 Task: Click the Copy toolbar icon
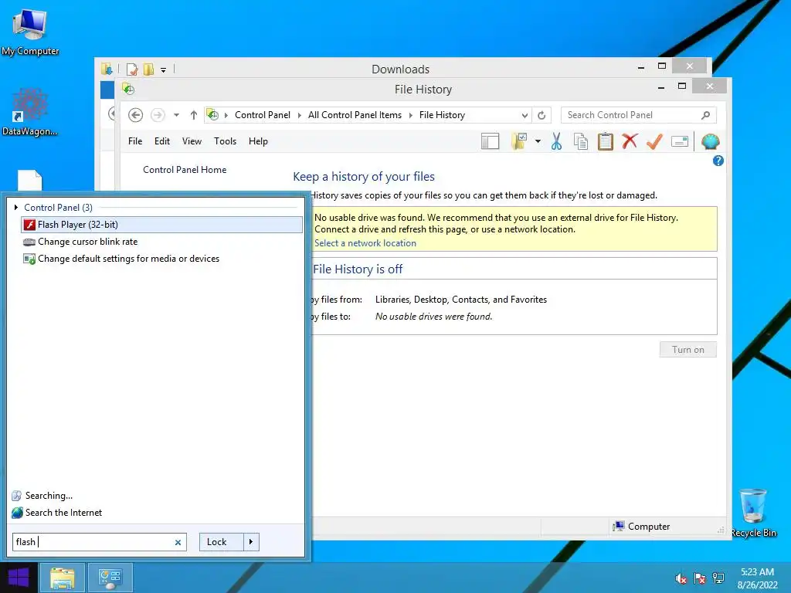tap(581, 142)
